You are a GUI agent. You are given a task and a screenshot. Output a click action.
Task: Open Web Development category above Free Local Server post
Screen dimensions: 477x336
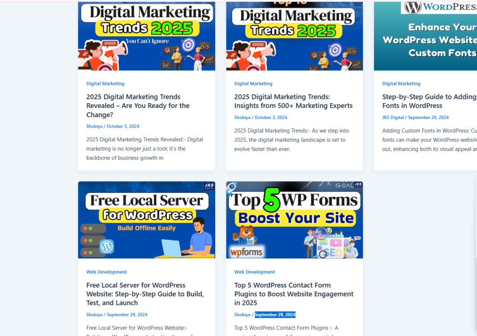106,272
